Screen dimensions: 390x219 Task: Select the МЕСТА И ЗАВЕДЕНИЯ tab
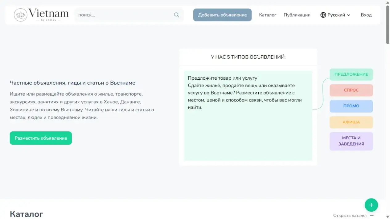[x=351, y=141]
